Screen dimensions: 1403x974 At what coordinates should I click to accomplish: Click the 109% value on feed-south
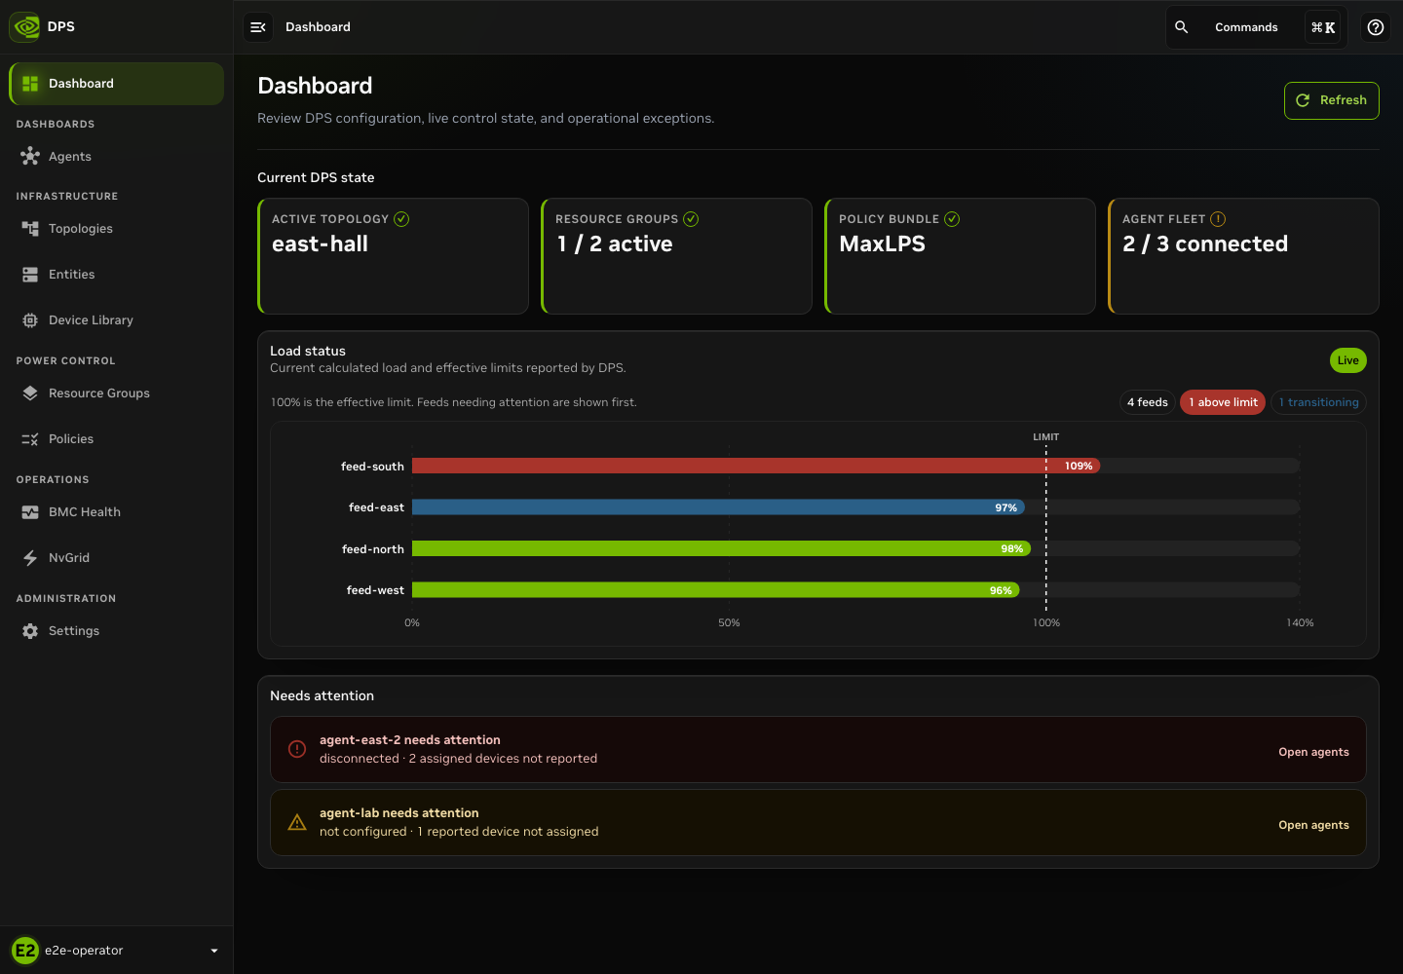click(x=1079, y=467)
